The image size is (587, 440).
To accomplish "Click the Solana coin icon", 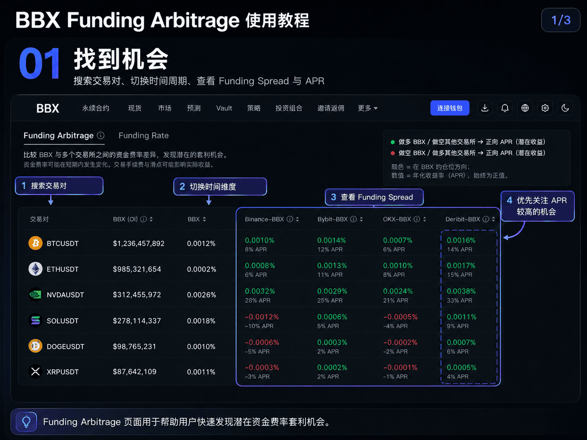I will click(x=35, y=320).
